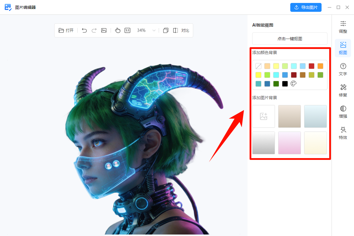Select the 增强 enhance tab

point(343,112)
